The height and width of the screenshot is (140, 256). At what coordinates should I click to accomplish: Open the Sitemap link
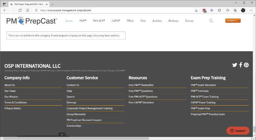click(x=71, y=103)
